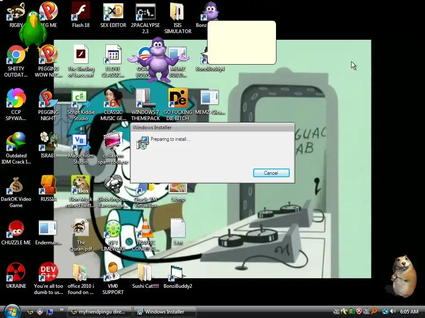The width and height of the screenshot is (425, 318).
Task: Open the Enderman... desktop icon
Action: click(x=48, y=232)
